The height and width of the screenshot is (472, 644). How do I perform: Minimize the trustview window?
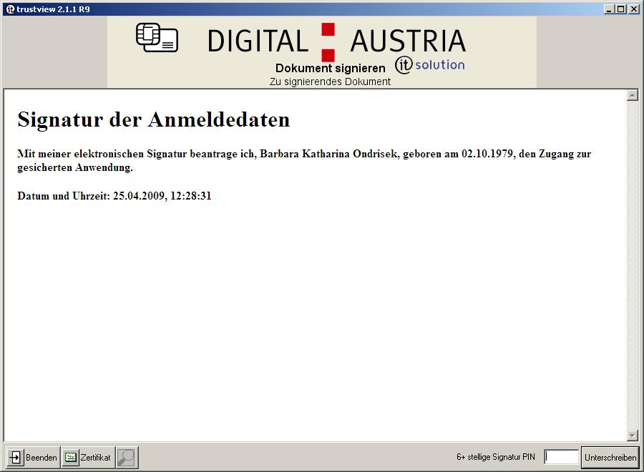tap(609, 9)
